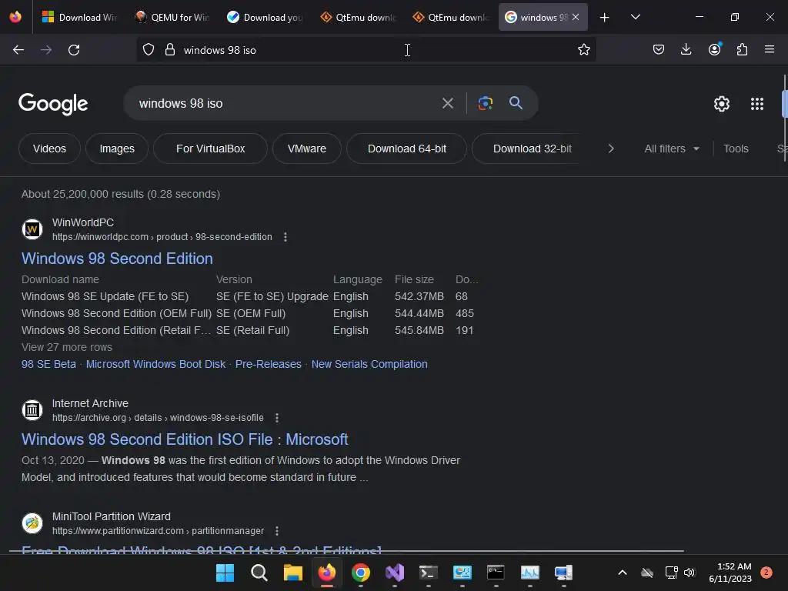The image size is (788, 591).
Task: Switch to the Download Windows tab
Action: click(x=79, y=18)
